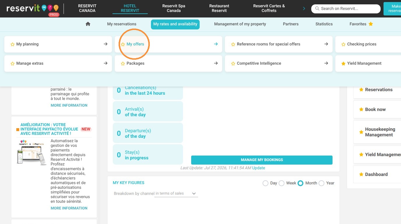Click the arrow on Competitive Intelligence card

[326, 63]
